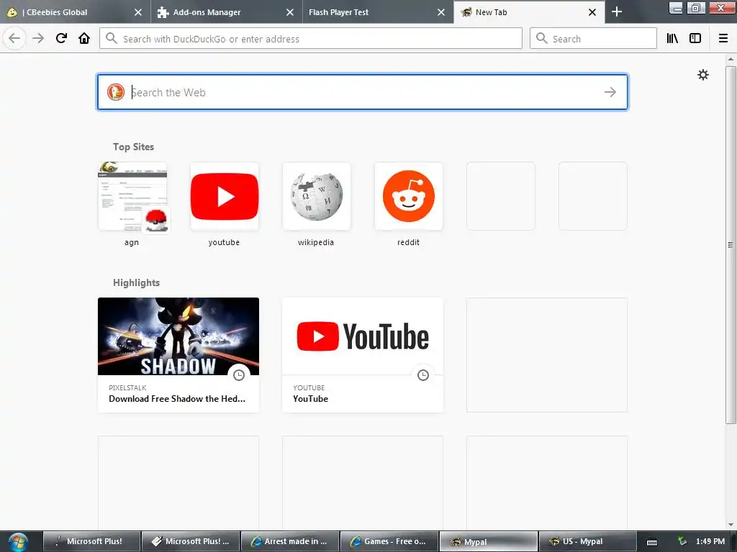
Task: Open the Shadow the Hedgehog highlight card
Action: pos(178,355)
